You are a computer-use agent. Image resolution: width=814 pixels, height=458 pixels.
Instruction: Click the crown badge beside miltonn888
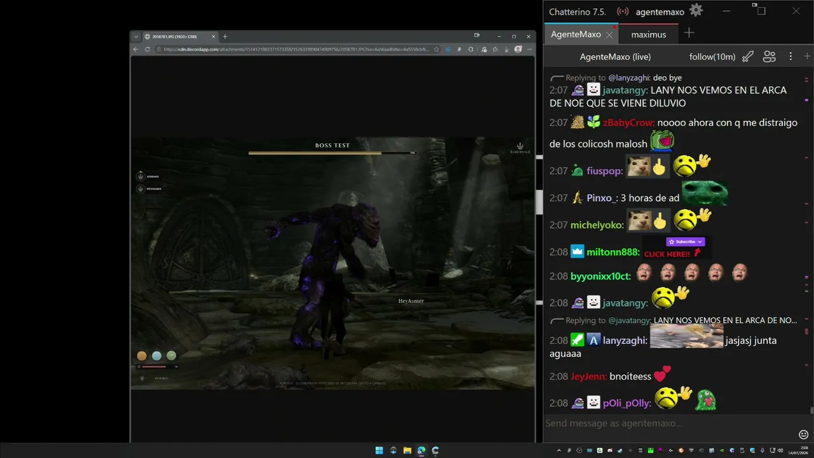(577, 252)
